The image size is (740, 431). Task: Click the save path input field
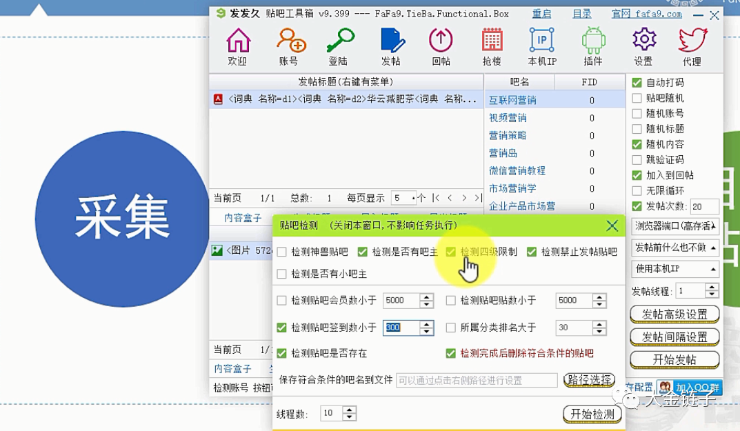tap(477, 381)
